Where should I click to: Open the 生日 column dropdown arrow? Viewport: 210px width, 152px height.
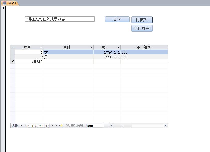[x=118, y=47]
